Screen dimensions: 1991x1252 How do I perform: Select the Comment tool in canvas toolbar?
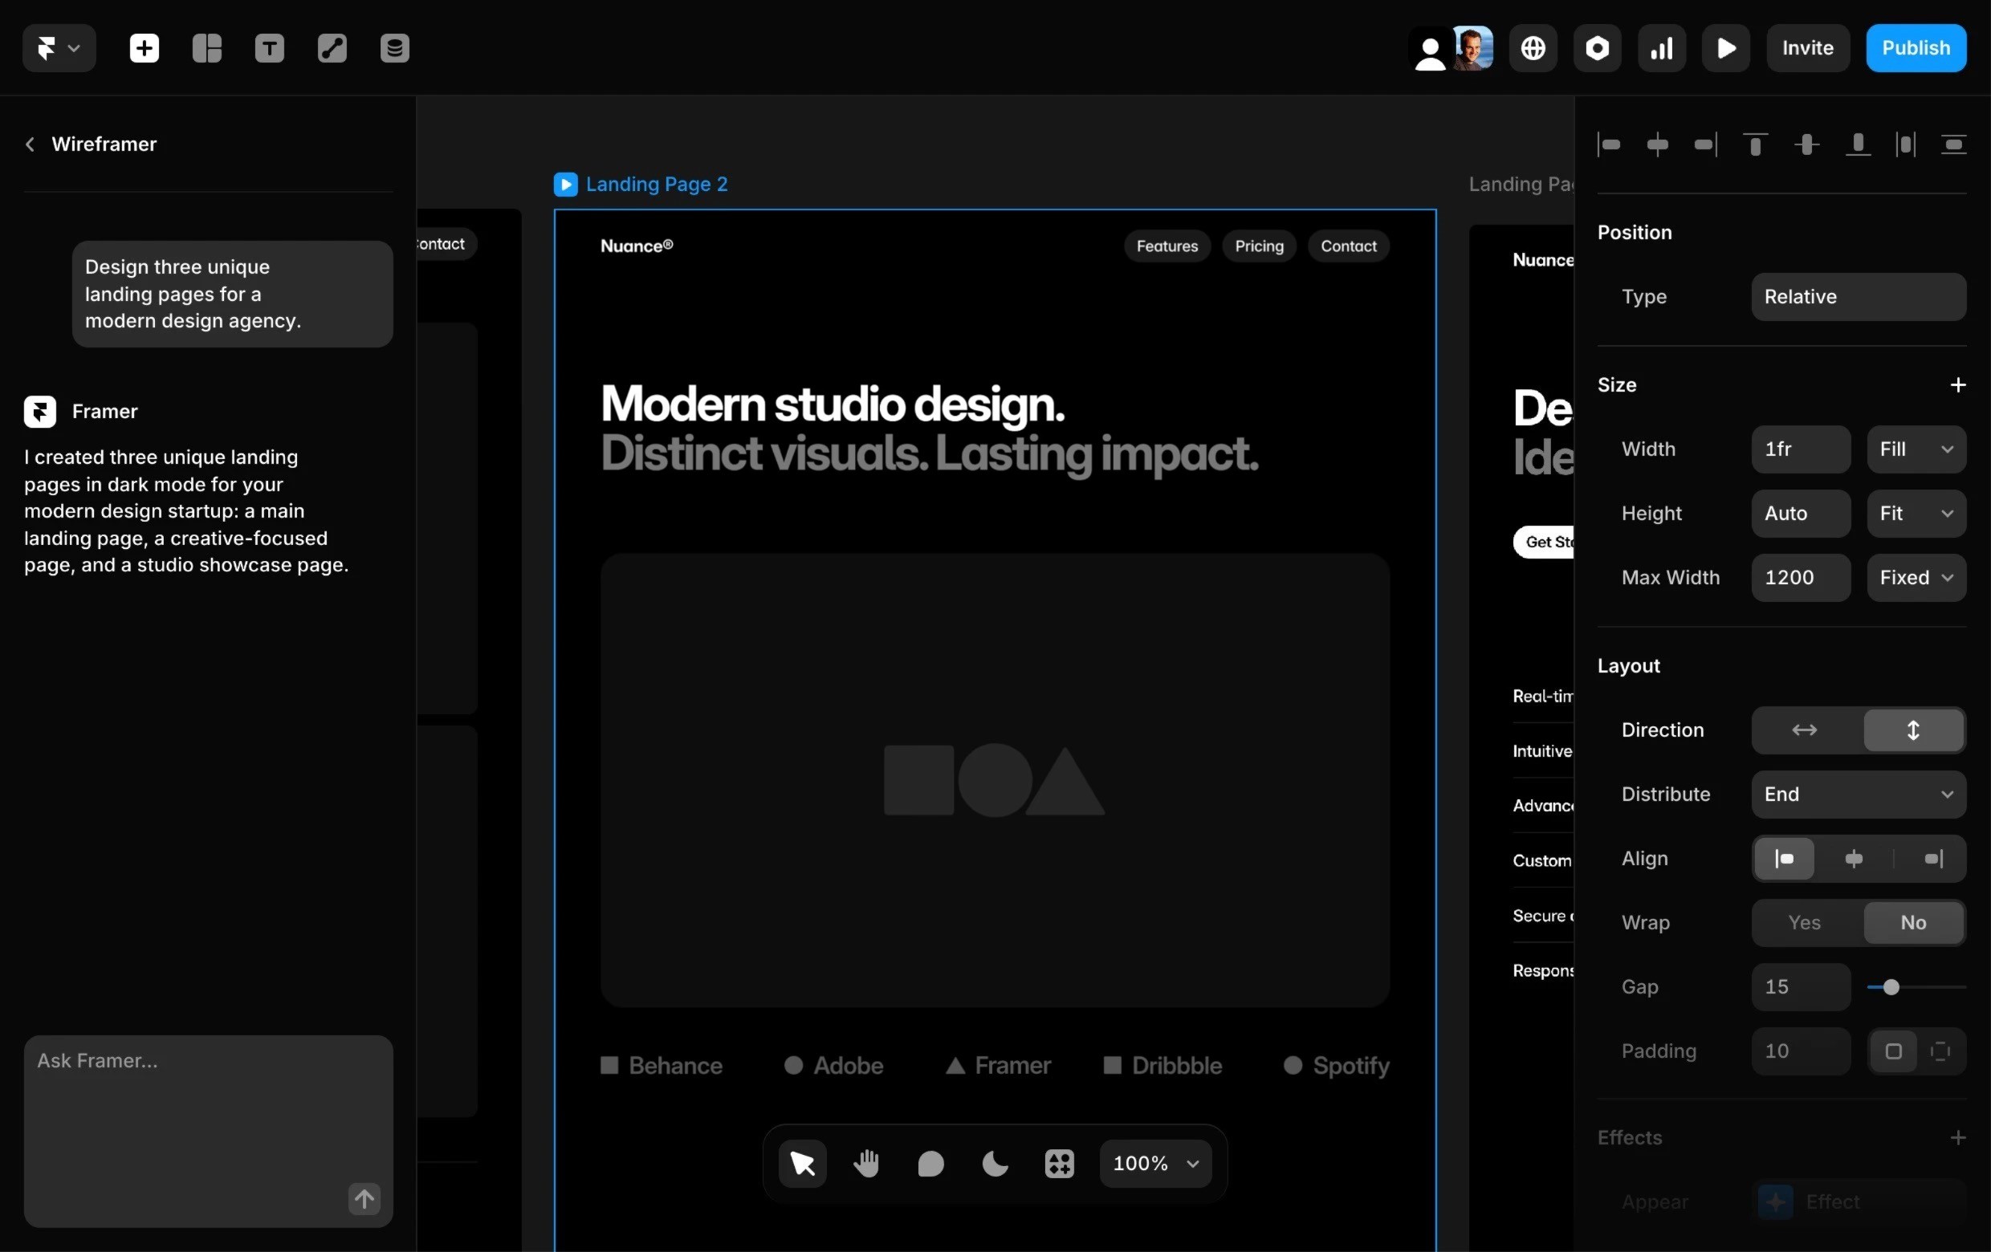tap(930, 1163)
